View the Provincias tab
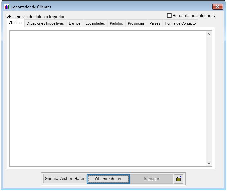 coord(136,24)
